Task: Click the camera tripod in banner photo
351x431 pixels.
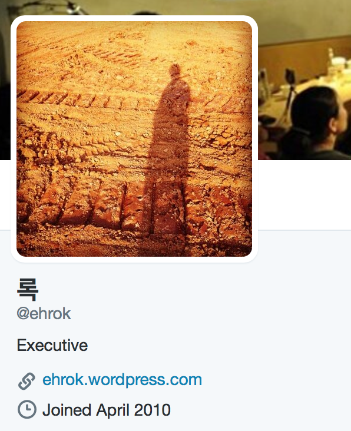Action: point(290,94)
